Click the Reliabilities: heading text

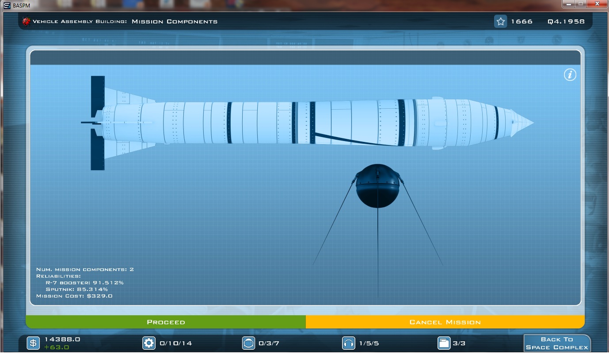58,276
